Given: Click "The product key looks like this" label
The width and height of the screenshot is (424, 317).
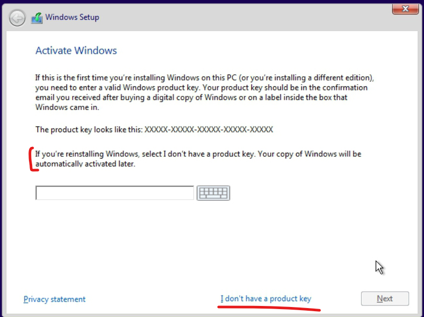Looking at the screenshot, I should [89, 130].
